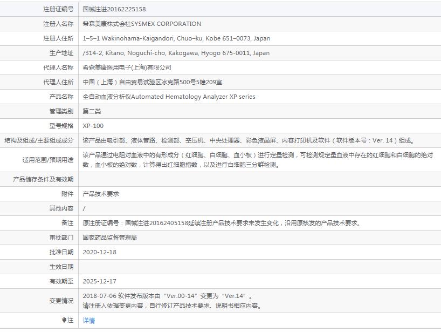Select expiry date 2025-12-17
The width and height of the screenshot is (441, 332).
pos(99,281)
